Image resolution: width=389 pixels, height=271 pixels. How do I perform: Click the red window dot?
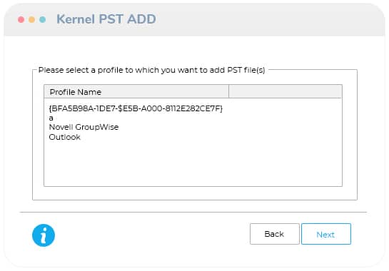(21, 19)
